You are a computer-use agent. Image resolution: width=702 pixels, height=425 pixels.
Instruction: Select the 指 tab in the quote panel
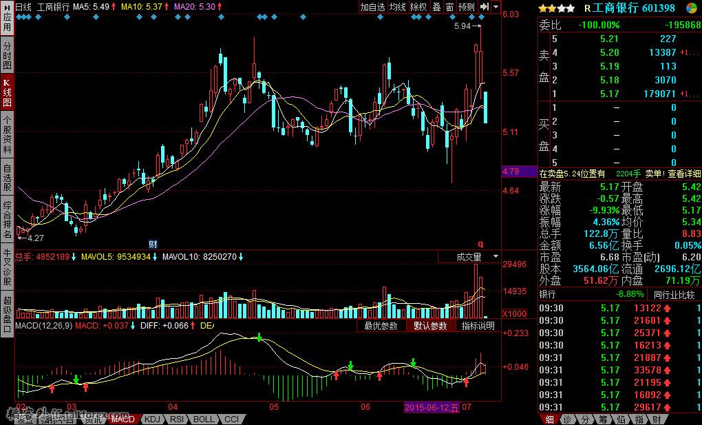639,419
